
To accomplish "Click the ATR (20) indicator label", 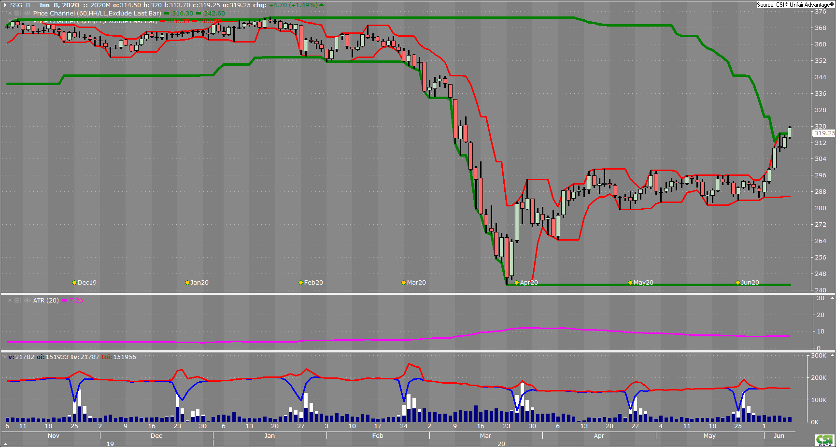I will [x=46, y=301].
